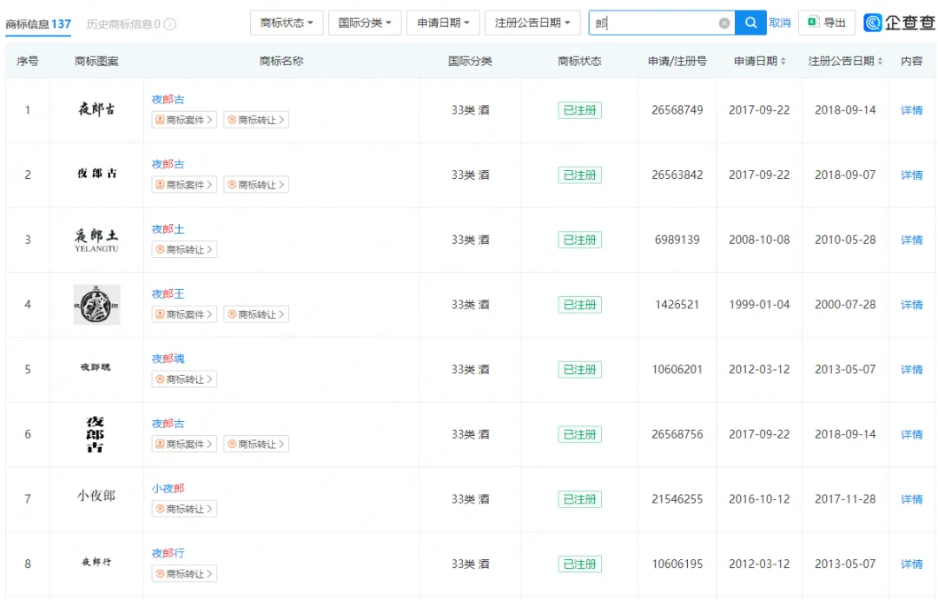
Task: Click 商标案件 tag in row 2
Action: [x=184, y=185]
